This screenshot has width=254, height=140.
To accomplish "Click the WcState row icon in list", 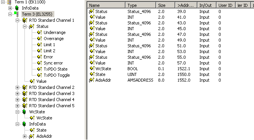I will click(92, 68).
